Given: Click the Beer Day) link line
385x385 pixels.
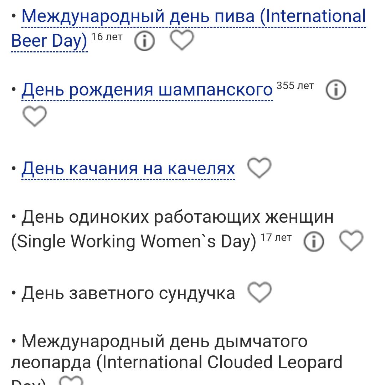Looking at the screenshot, I should click(49, 41).
